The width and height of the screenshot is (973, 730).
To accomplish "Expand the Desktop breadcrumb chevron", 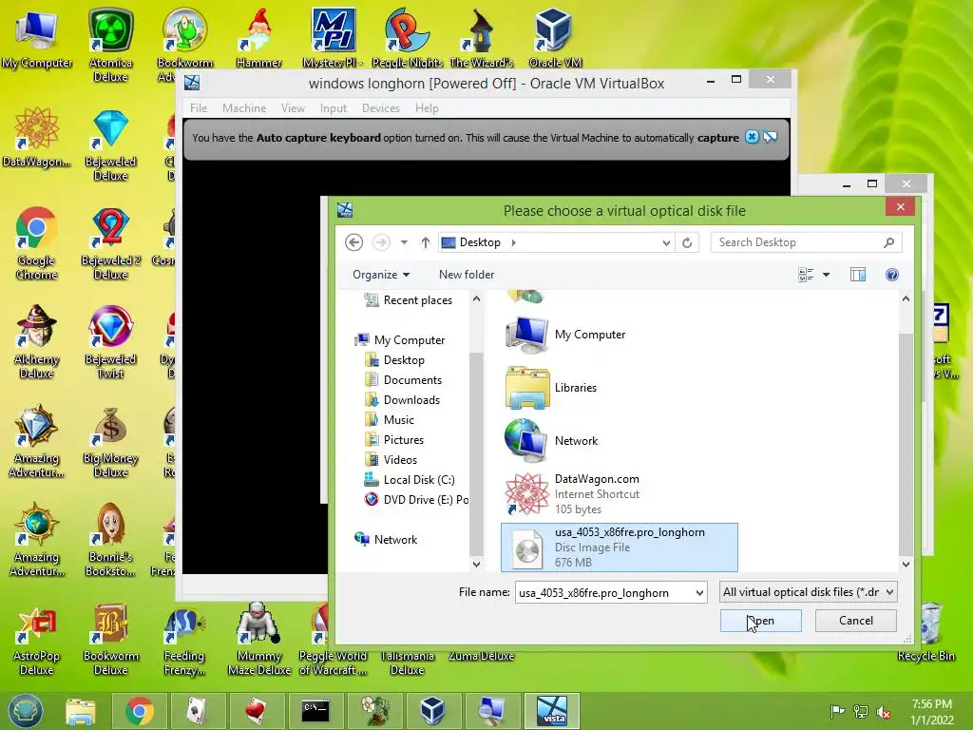I will 514,242.
